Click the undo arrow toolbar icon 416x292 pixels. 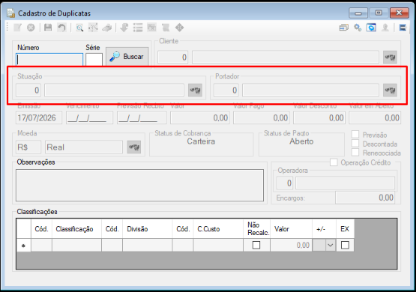[61, 28]
